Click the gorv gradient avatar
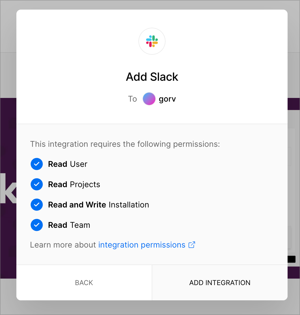Screen dimensions: 300x315 [149, 99]
